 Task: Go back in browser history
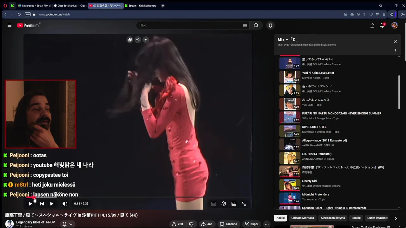(x=5, y=14)
